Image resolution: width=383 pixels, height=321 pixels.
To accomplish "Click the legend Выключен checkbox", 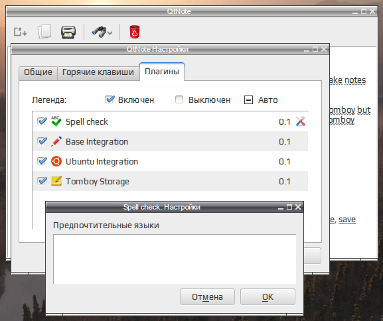I will pos(179,99).
